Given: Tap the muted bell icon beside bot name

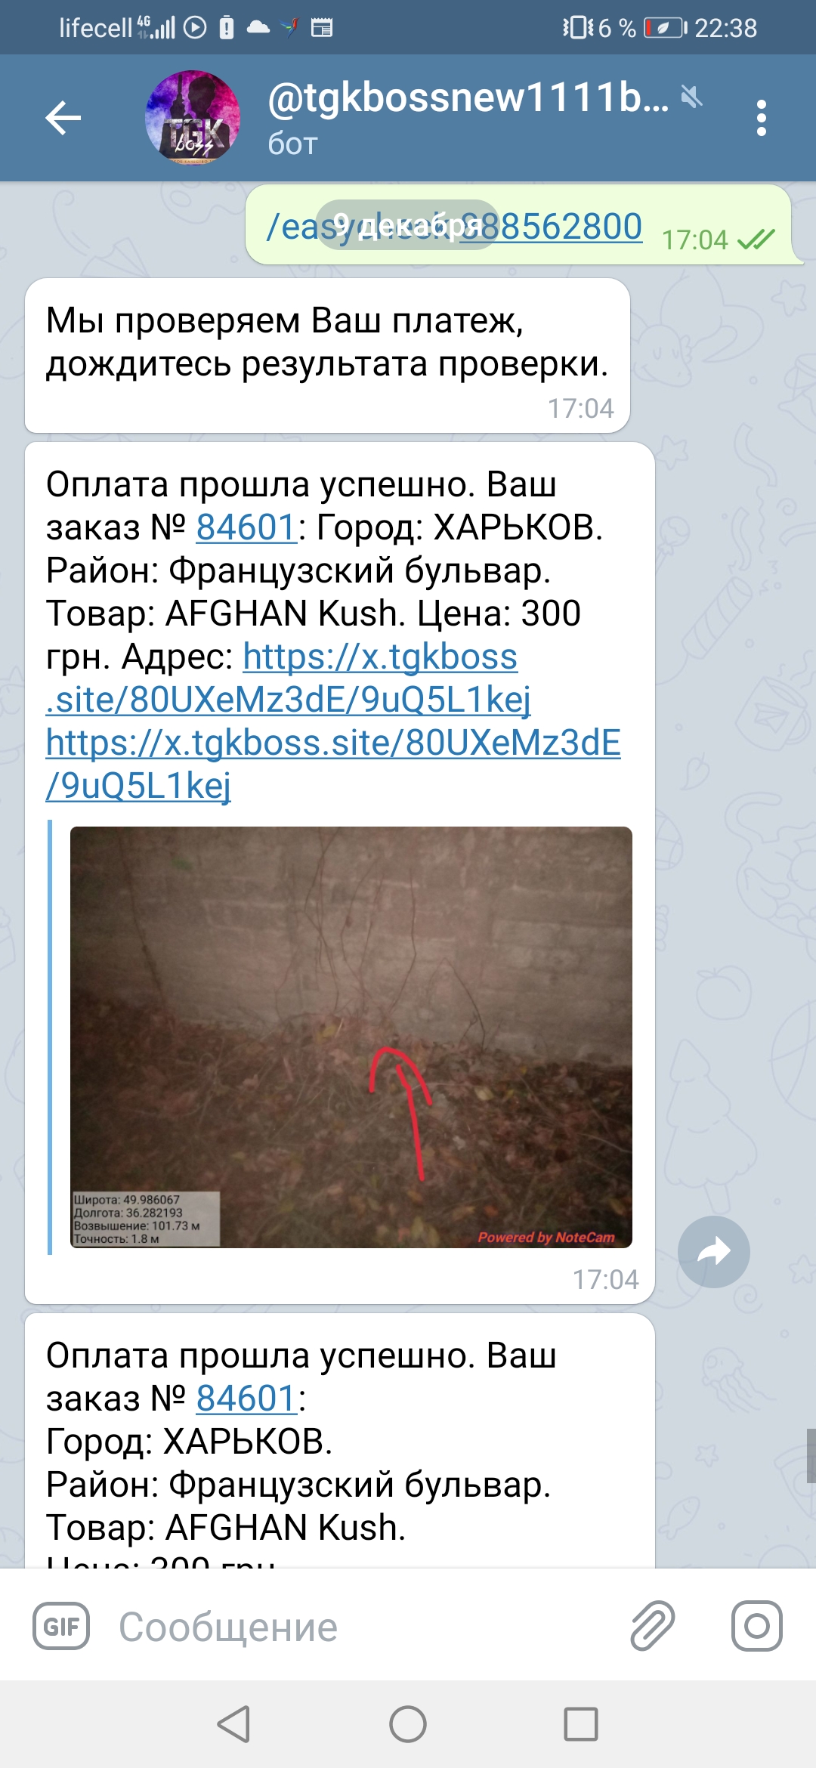Looking at the screenshot, I should click(x=691, y=97).
